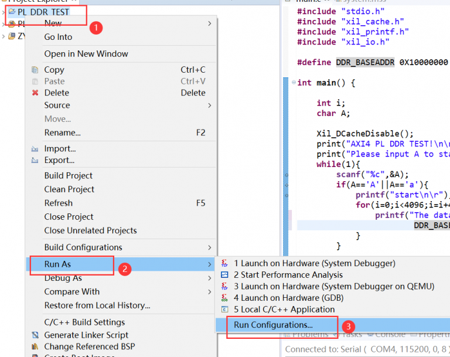Collapse the PL DDR TEST project tree

(x=4, y=12)
